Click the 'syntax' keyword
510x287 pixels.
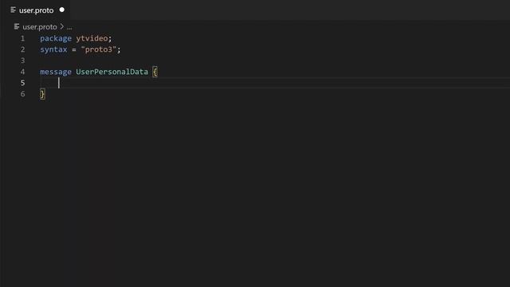pos(53,49)
